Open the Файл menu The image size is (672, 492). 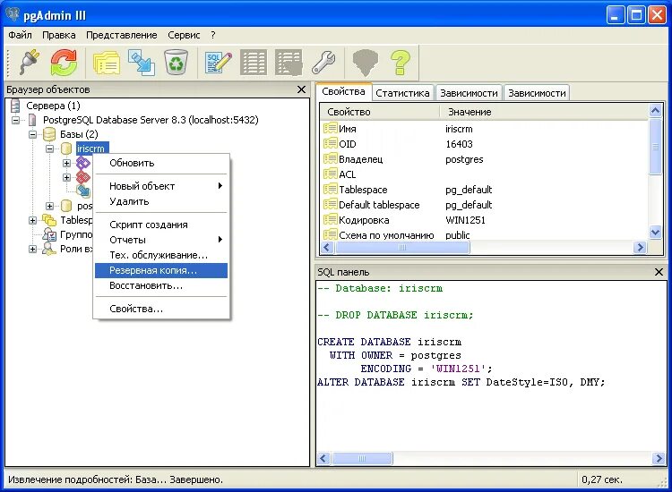coord(20,35)
